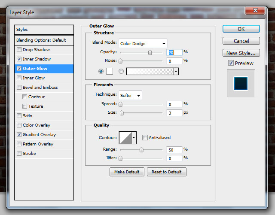The width and height of the screenshot is (275, 215).
Task: Click the style preview thumbnail
Action: pyautogui.click(x=241, y=83)
